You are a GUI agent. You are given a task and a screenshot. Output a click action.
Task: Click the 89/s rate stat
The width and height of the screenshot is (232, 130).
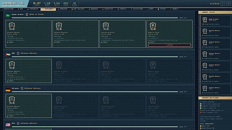point(66,4)
